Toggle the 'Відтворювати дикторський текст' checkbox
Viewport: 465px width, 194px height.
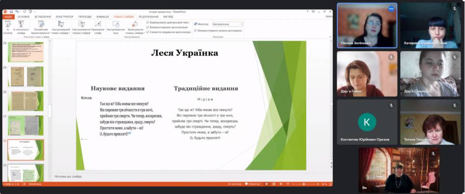pos(148,22)
